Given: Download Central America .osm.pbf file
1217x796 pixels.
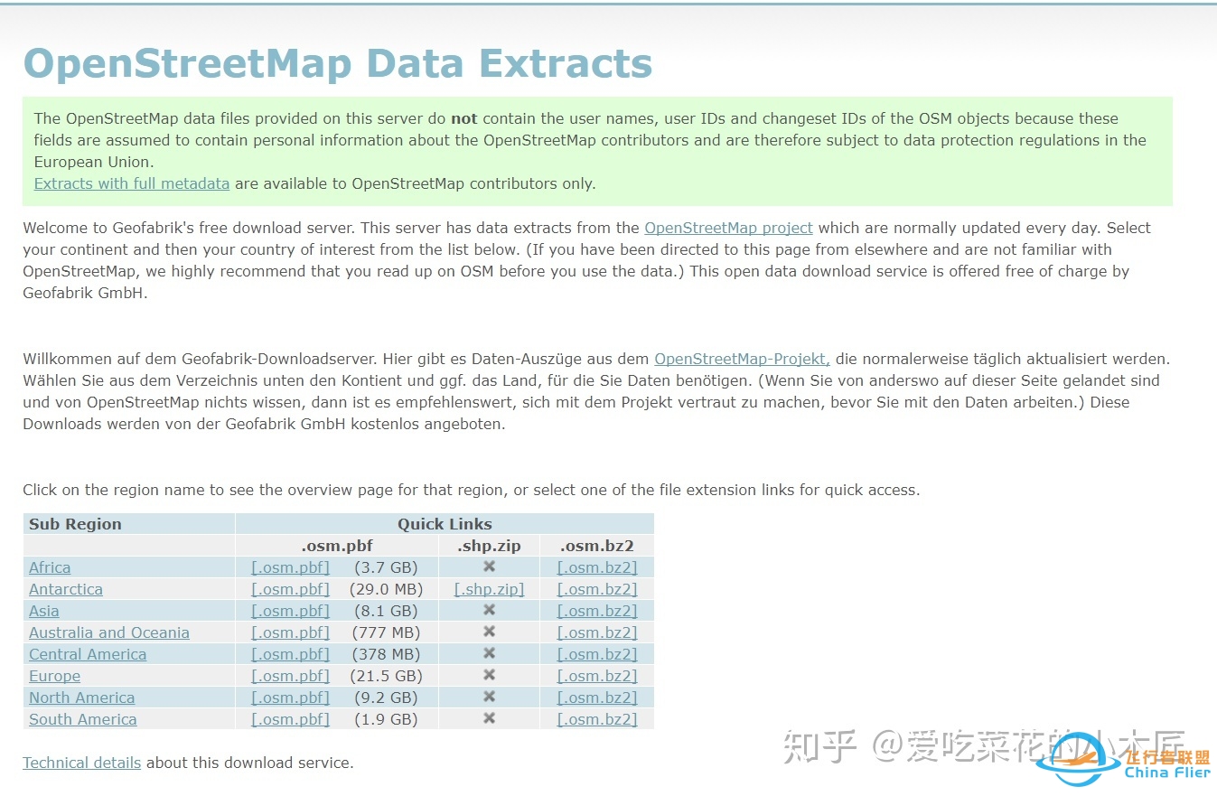Looking at the screenshot, I should pos(290,654).
